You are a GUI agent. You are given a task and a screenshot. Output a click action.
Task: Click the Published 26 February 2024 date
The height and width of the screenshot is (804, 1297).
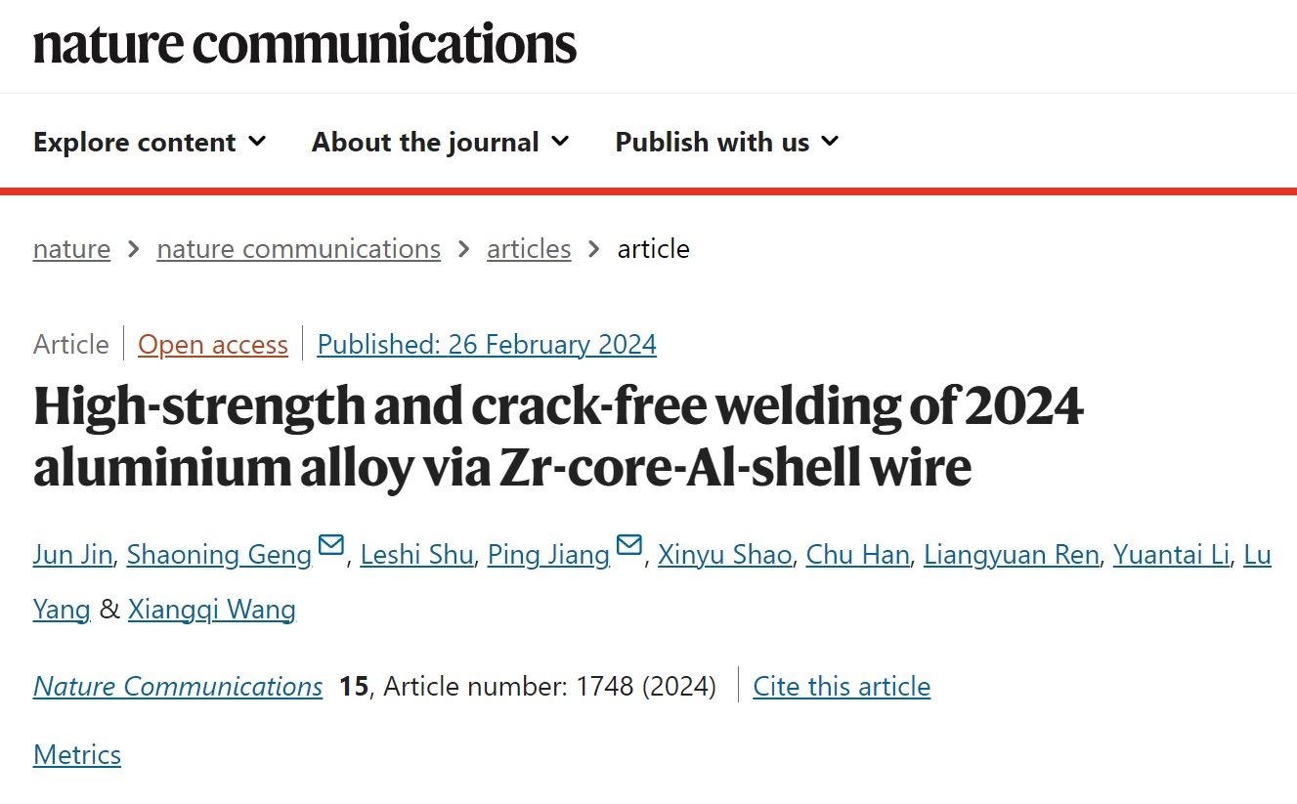487,345
